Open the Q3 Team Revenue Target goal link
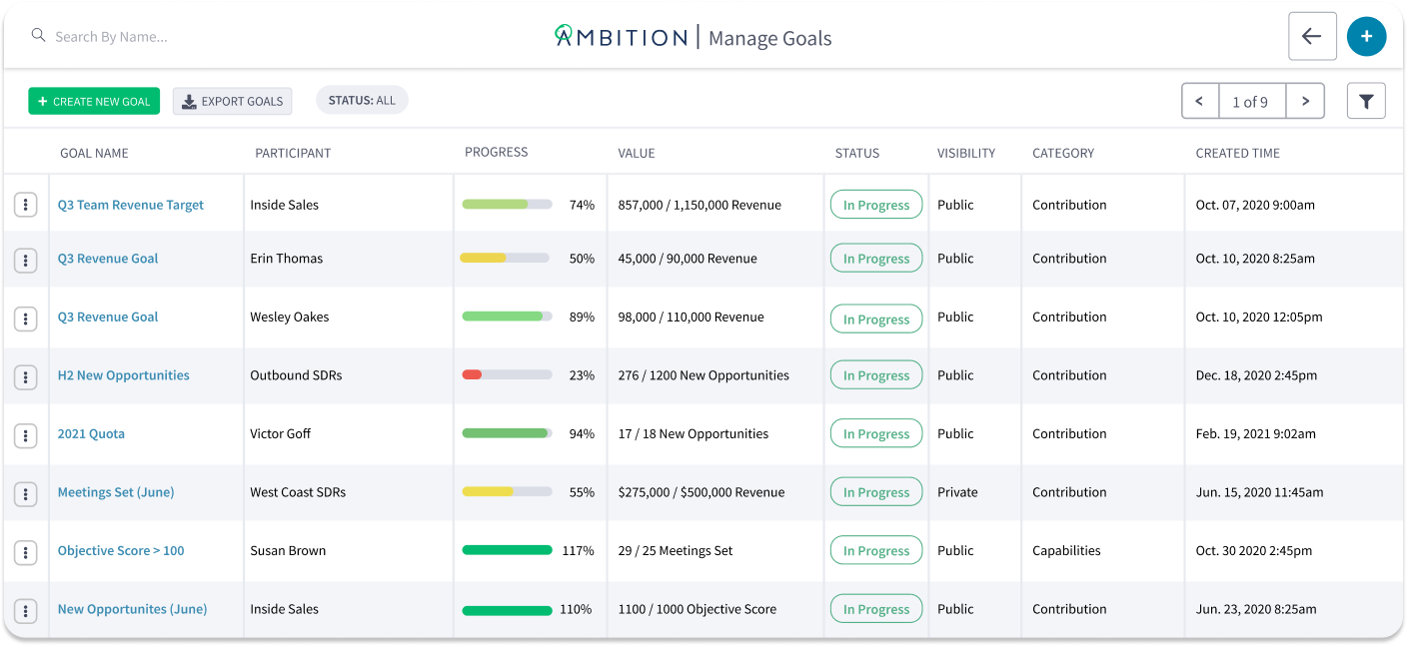1407x646 pixels. click(x=130, y=205)
